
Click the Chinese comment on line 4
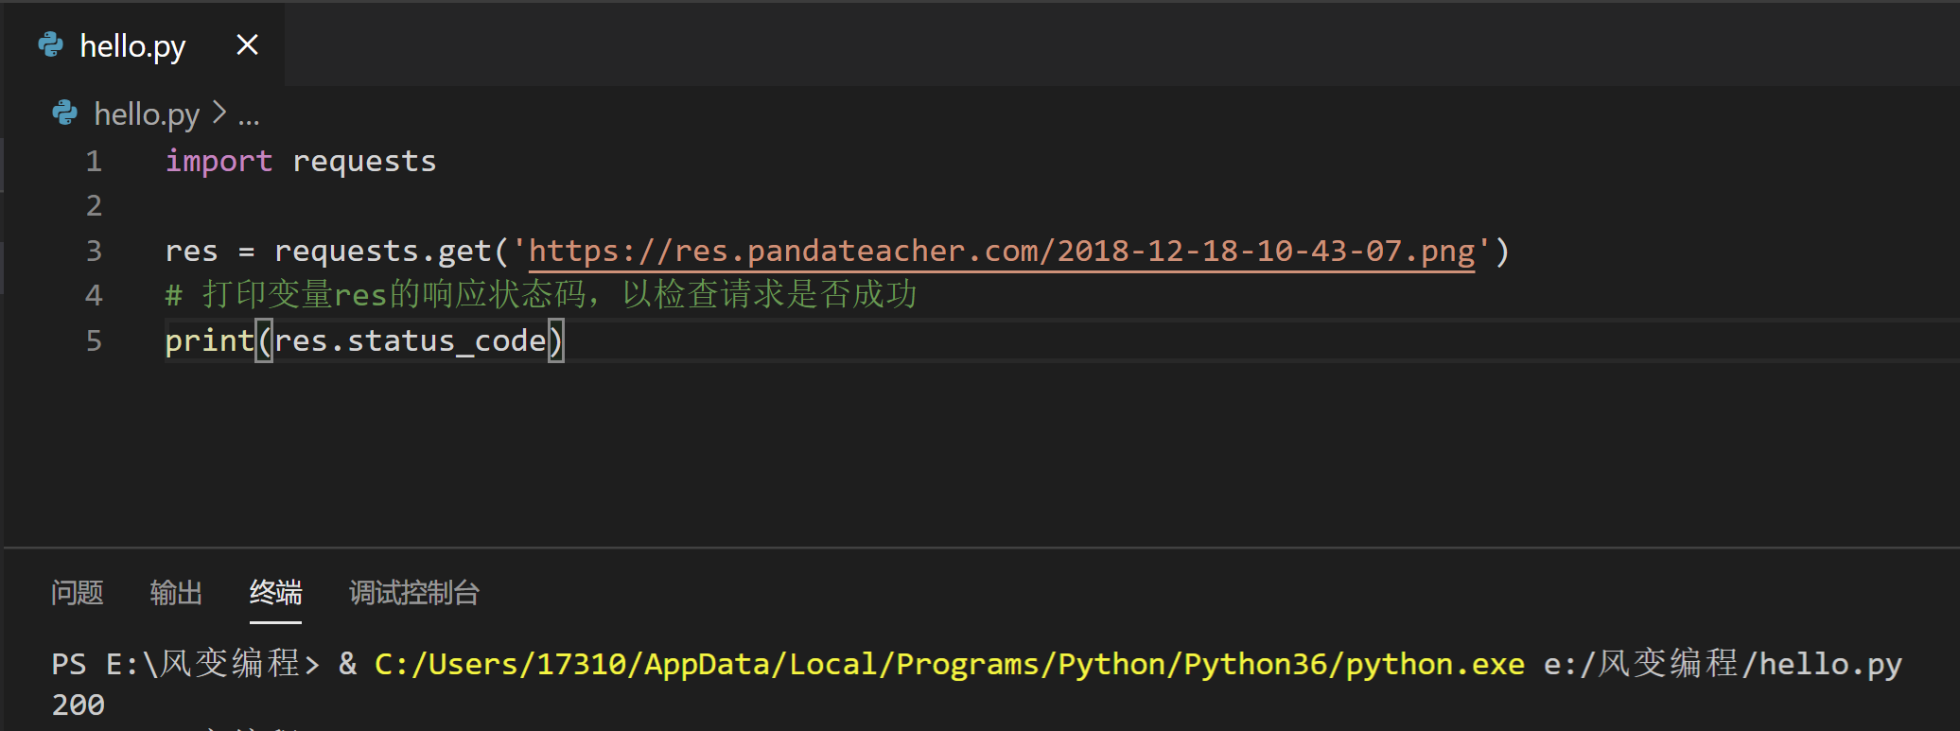click(541, 295)
